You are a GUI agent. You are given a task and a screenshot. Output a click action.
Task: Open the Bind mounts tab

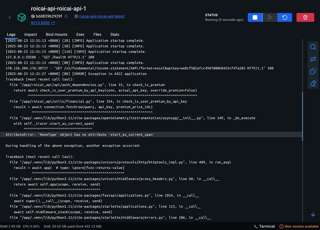tap(57, 35)
